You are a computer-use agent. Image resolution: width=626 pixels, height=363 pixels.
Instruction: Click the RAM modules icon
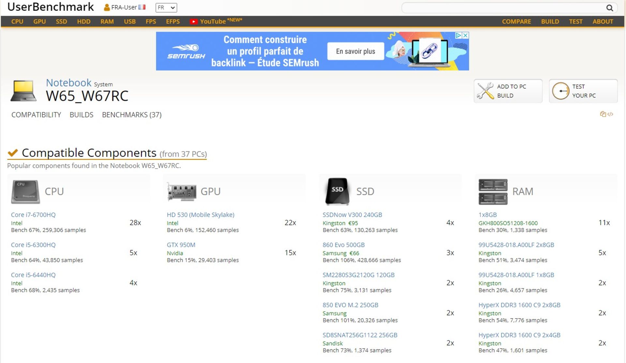(x=493, y=192)
